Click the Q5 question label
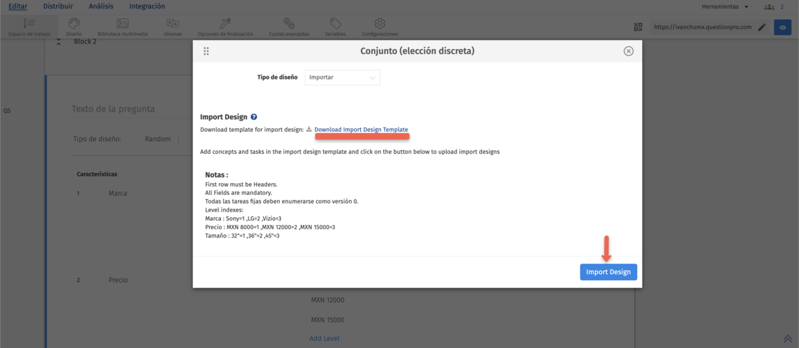This screenshot has width=799, height=348. (x=7, y=111)
